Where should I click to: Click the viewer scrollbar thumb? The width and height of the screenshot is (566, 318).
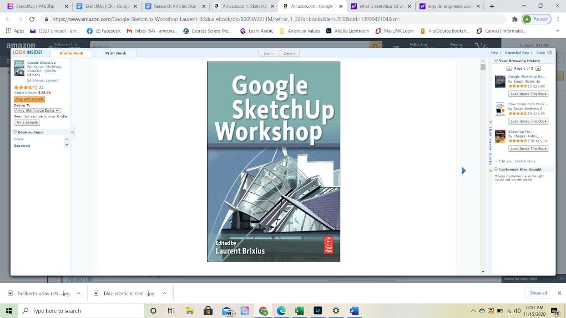tap(483, 67)
